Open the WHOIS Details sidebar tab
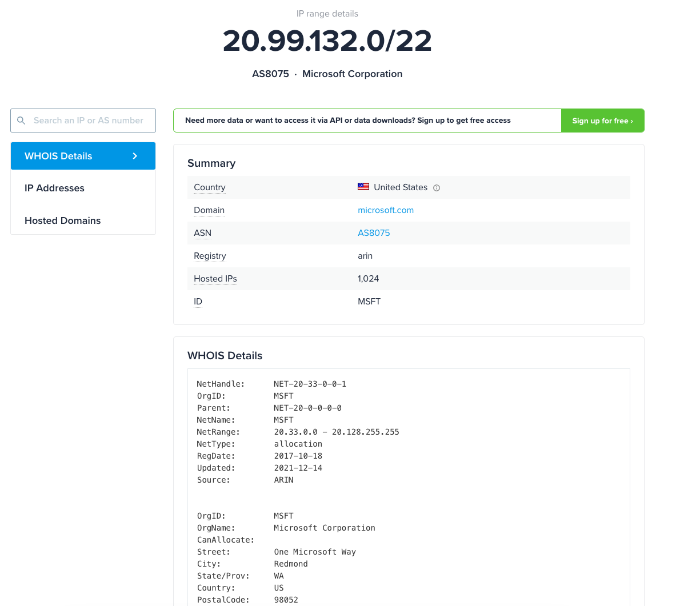Screen dimensions: 680x606 [83, 156]
